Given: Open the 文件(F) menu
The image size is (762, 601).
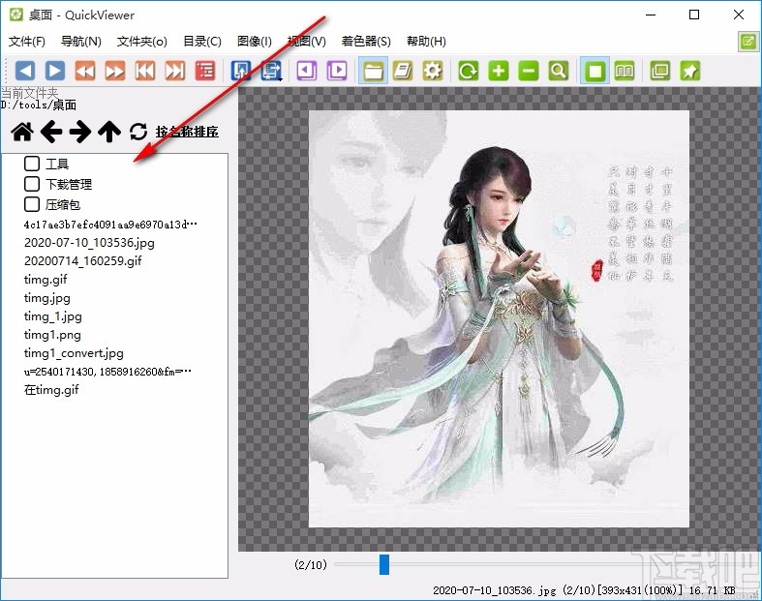Looking at the screenshot, I should click(x=27, y=42).
